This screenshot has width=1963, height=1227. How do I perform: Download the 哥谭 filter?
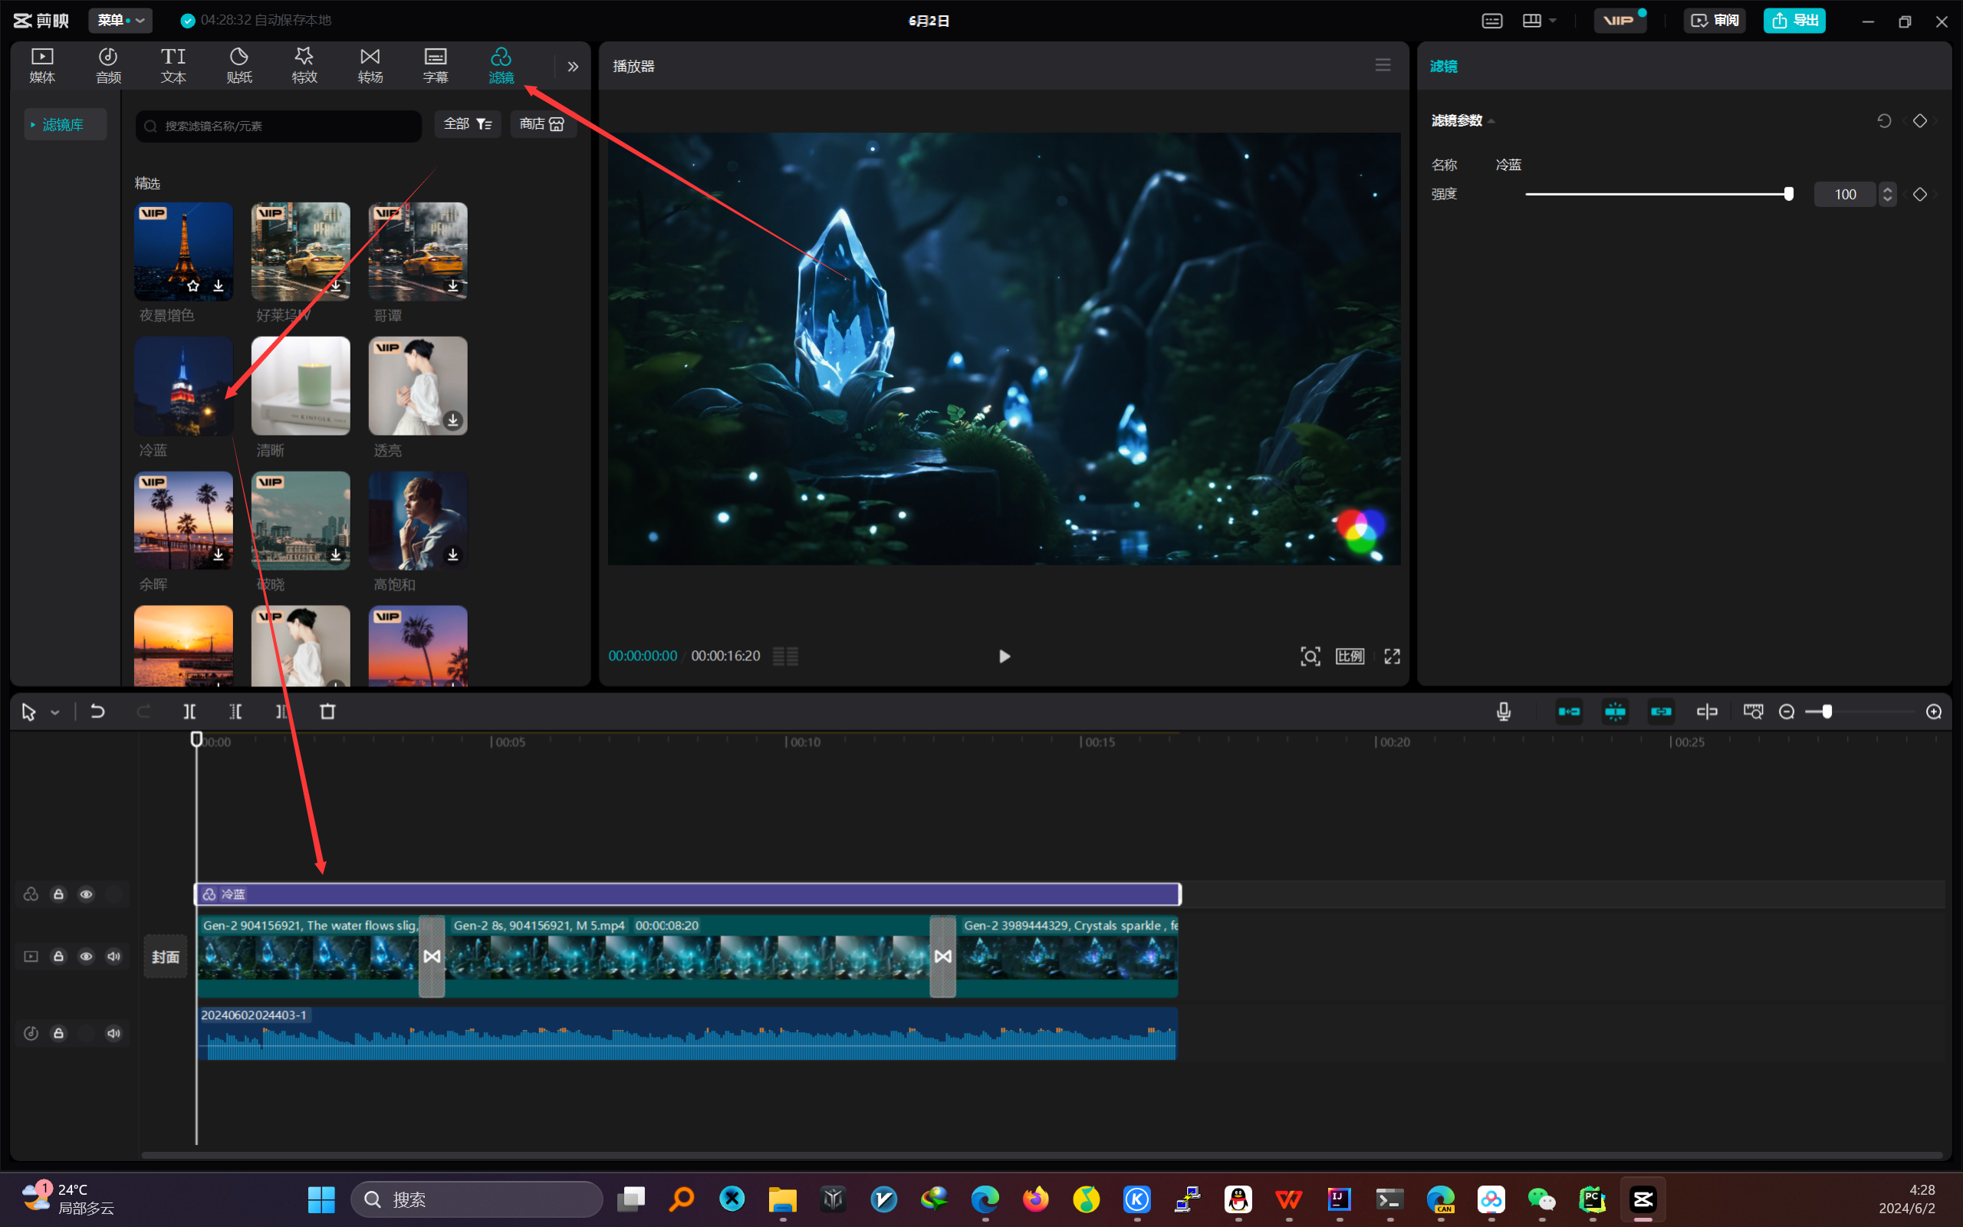pyautogui.click(x=452, y=285)
